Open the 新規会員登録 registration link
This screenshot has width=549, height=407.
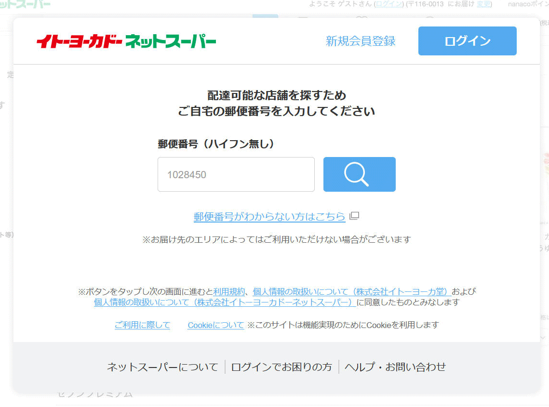[x=360, y=41]
